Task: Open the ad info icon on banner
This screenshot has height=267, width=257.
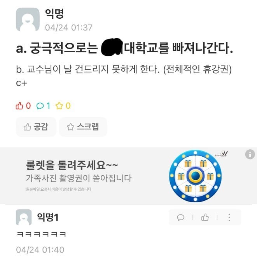Action: (250, 154)
